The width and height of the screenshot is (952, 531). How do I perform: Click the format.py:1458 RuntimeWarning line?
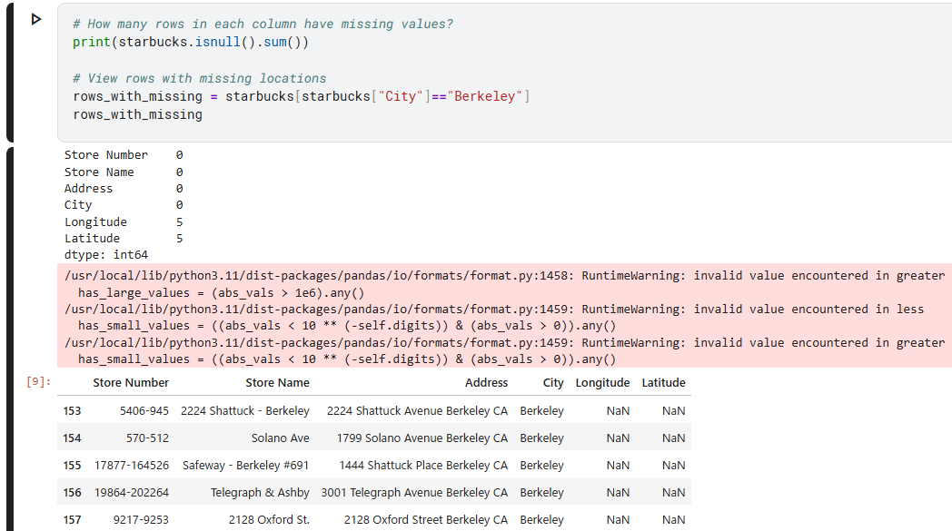coord(504,276)
